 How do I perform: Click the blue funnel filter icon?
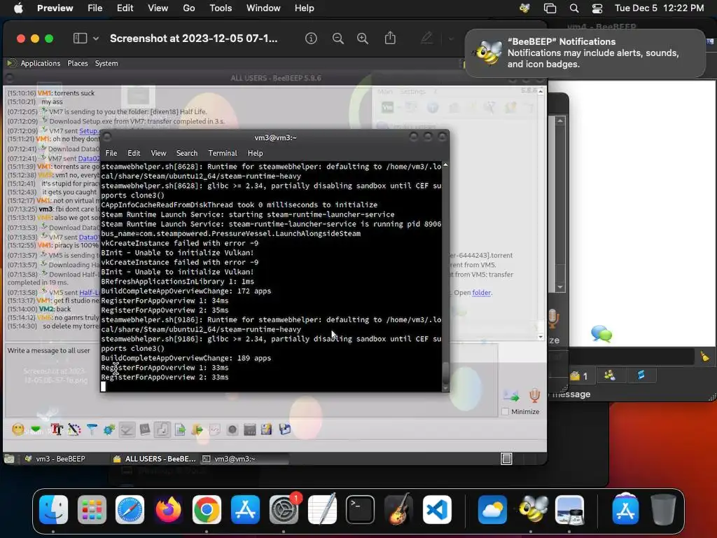tap(92, 429)
